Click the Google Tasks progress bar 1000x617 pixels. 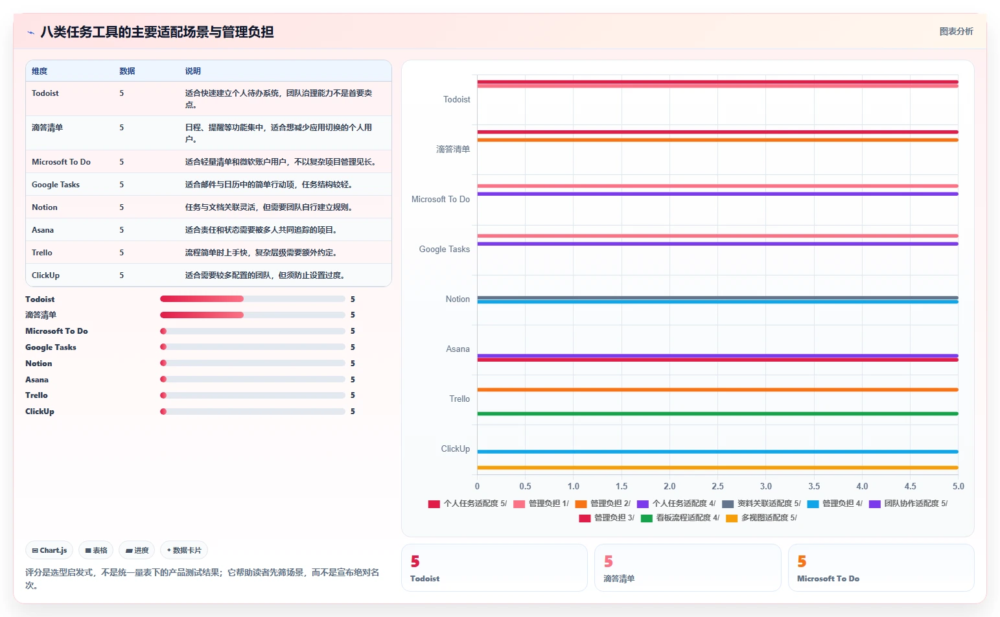(253, 347)
